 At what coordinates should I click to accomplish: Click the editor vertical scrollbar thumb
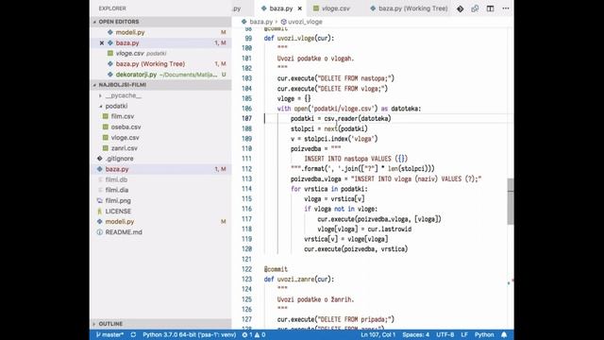(x=511, y=201)
